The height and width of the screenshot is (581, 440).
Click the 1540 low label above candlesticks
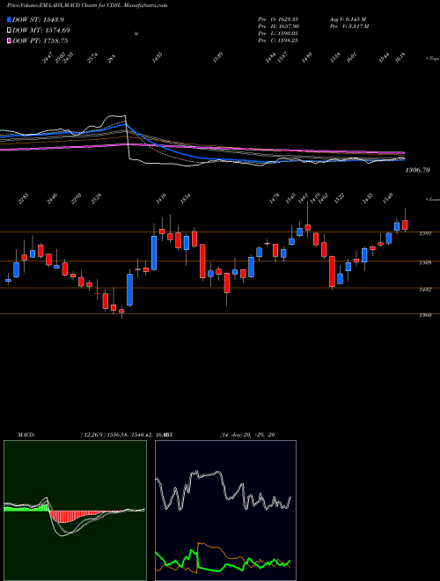(387, 199)
